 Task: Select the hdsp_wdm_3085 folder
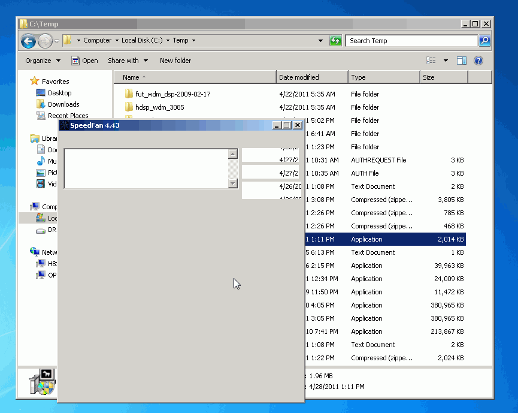click(159, 107)
